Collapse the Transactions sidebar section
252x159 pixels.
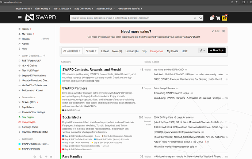tap(19, 98)
